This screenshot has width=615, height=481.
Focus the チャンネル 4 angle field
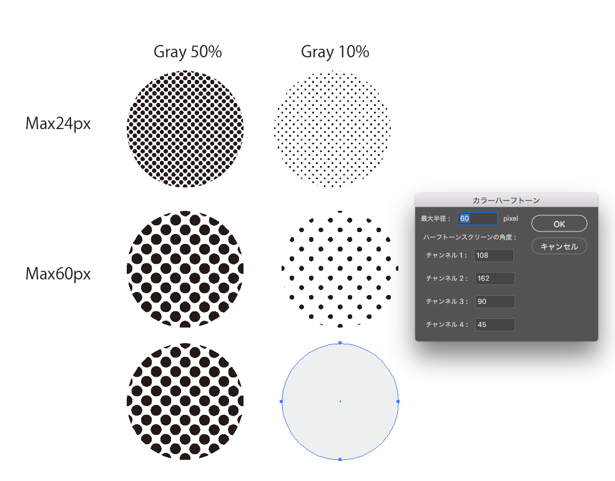[494, 324]
